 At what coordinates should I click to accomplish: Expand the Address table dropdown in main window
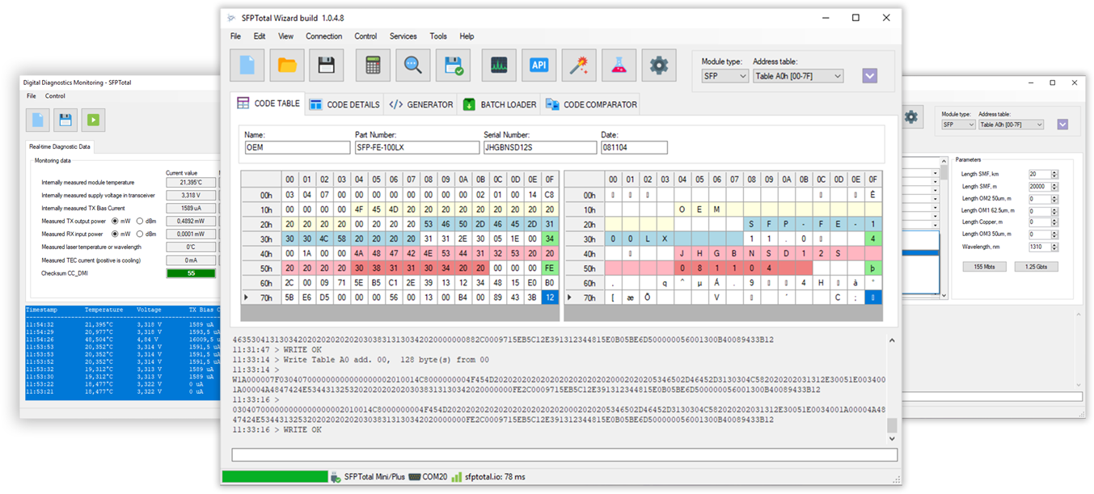[x=798, y=76]
